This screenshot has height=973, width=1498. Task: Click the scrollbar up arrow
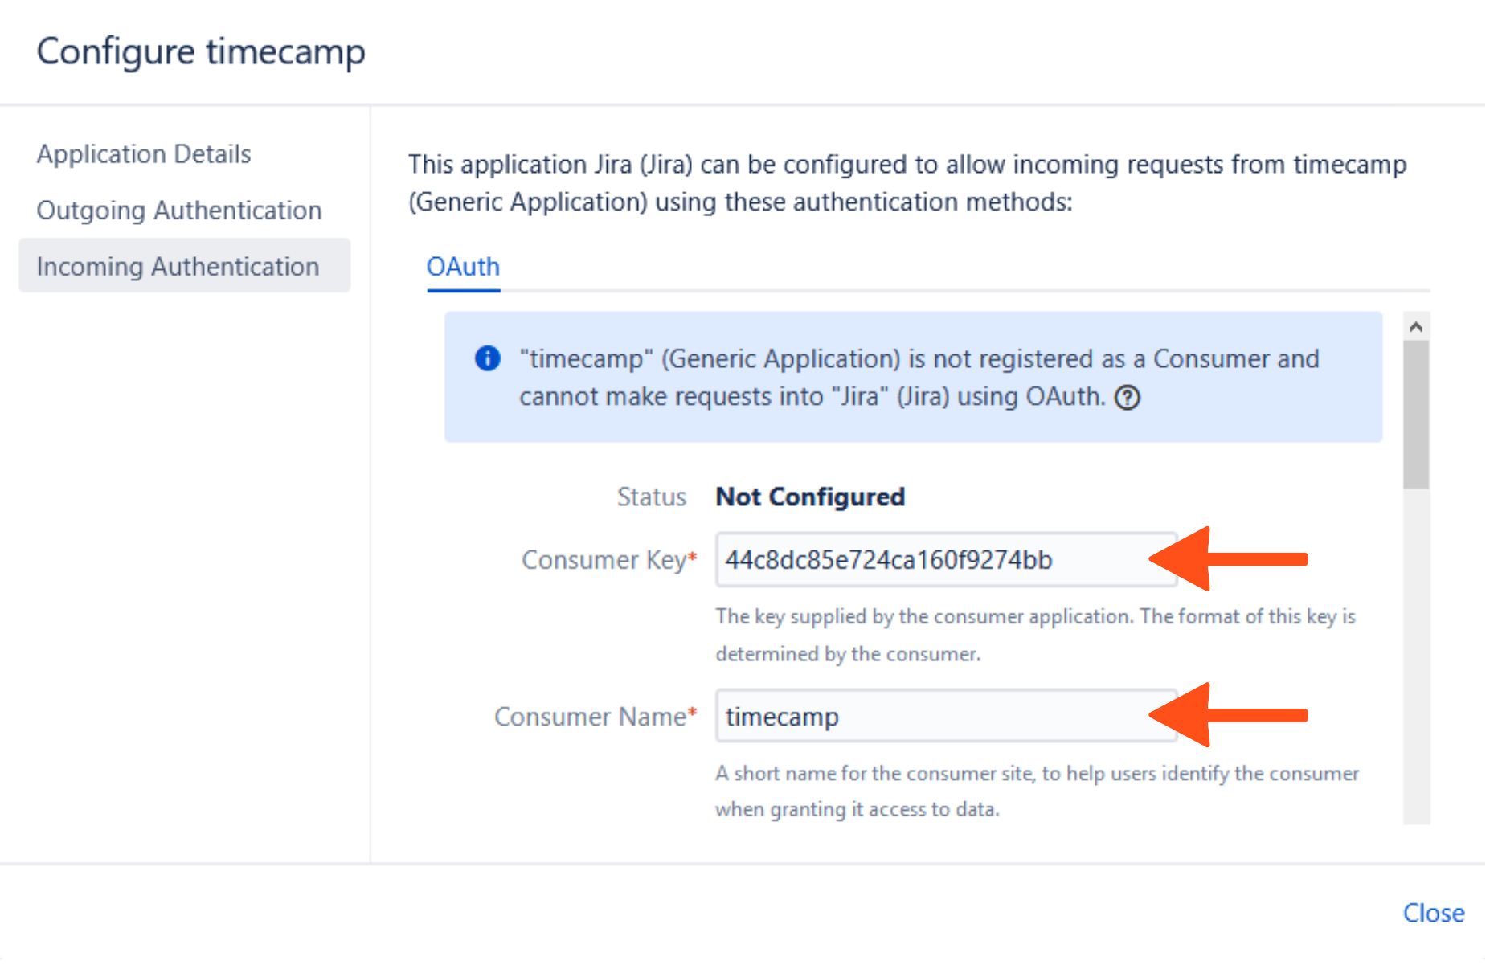coord(1416,326)
